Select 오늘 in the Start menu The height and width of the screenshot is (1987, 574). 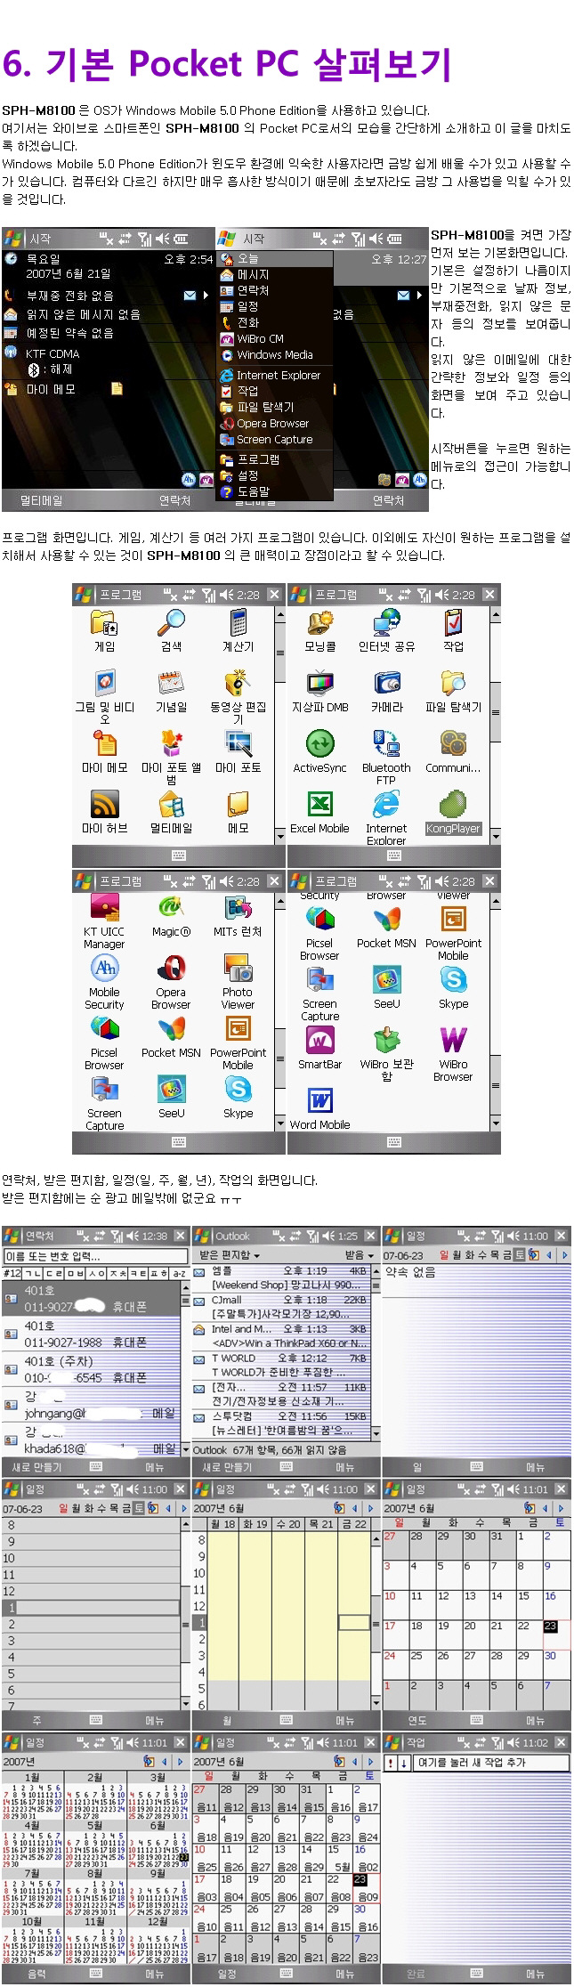click(275, 259)
